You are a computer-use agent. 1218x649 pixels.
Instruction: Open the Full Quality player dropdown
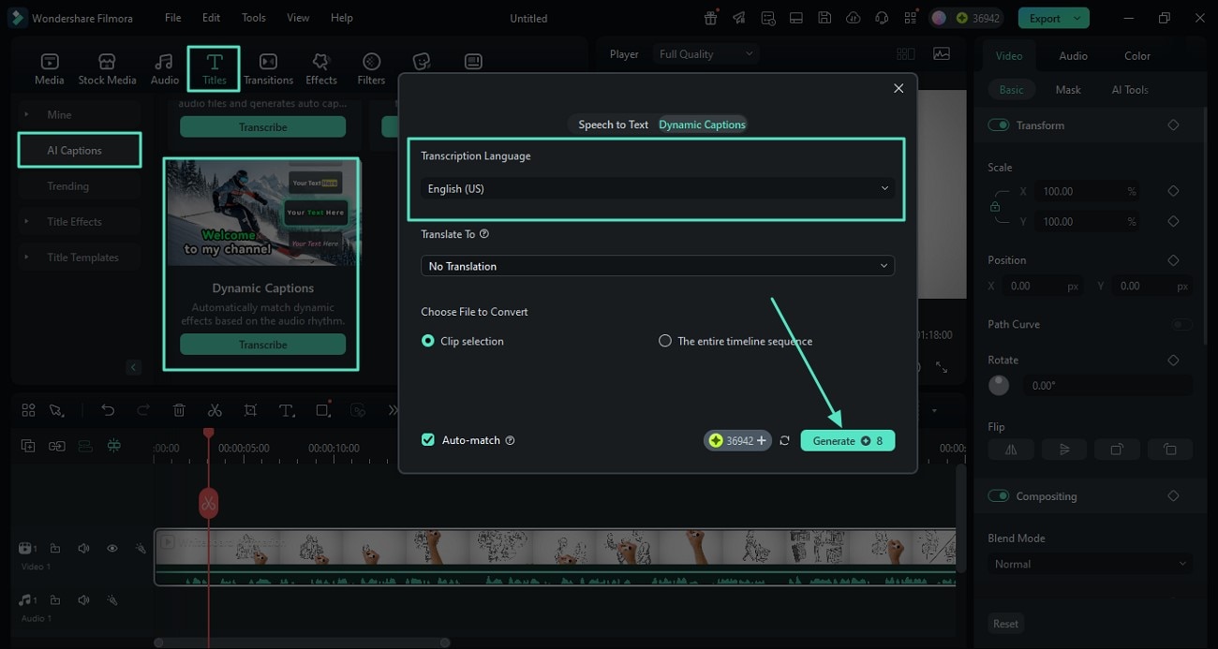tap(706, 54)
